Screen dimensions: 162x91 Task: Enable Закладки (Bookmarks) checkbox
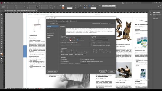(61, 59)
